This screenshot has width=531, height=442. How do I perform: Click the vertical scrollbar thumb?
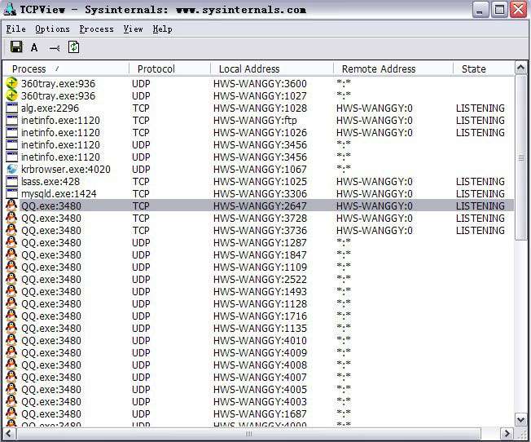(x=521, y=157)
